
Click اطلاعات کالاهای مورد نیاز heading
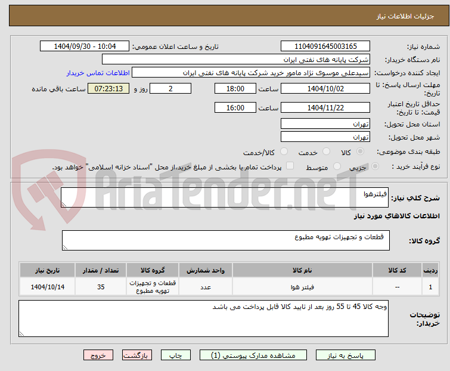pyautogui.click(x=396, y=216)
